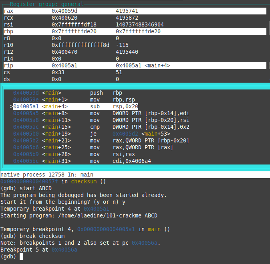Image resolution: width=270 pixels, height=264 pixels.
Task: Click the Register group: general title
Action: [x=43, y=4]
